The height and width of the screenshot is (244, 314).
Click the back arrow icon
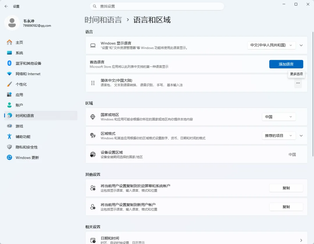click(6, 6)
